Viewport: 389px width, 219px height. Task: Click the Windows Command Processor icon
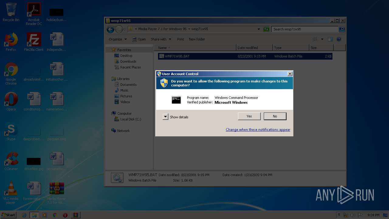(176, 100)
